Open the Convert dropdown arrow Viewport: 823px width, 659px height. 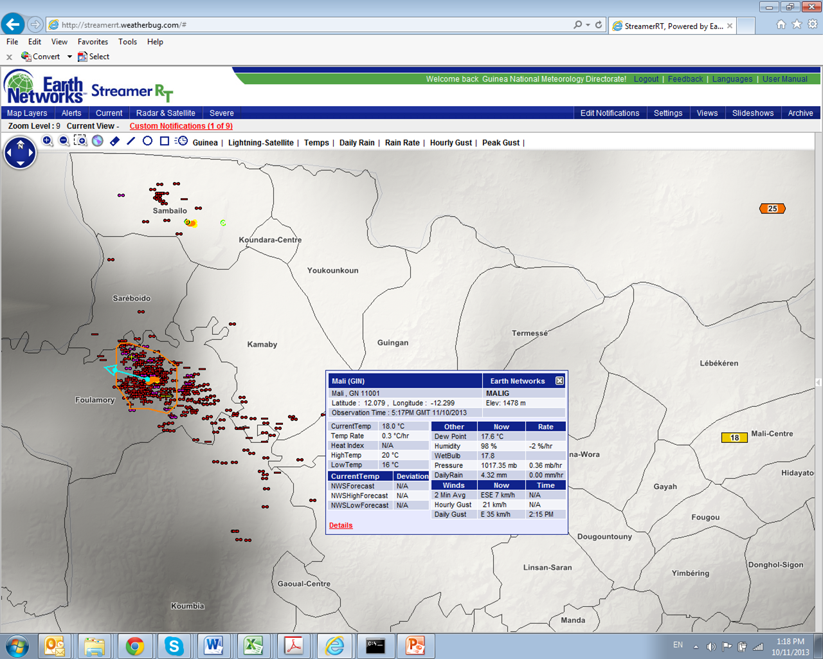pyautogui.click(x=69, y=57)
